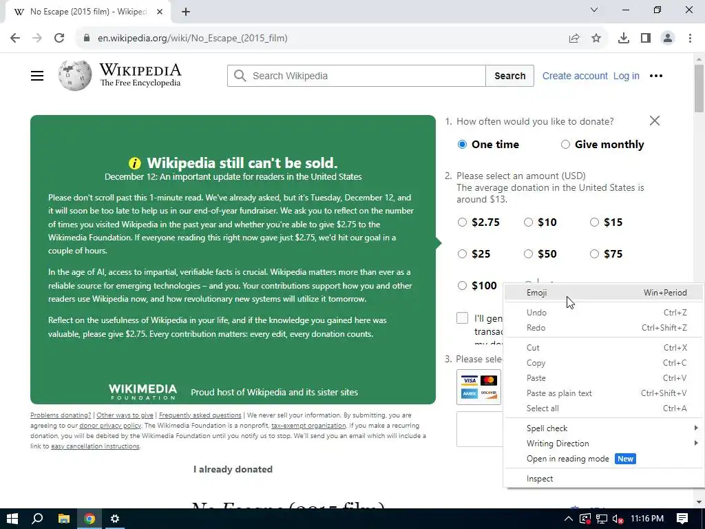The width and height of the screenshot is (705, 529).
Task: Select Undo in context menu
Action: [604, 313]
